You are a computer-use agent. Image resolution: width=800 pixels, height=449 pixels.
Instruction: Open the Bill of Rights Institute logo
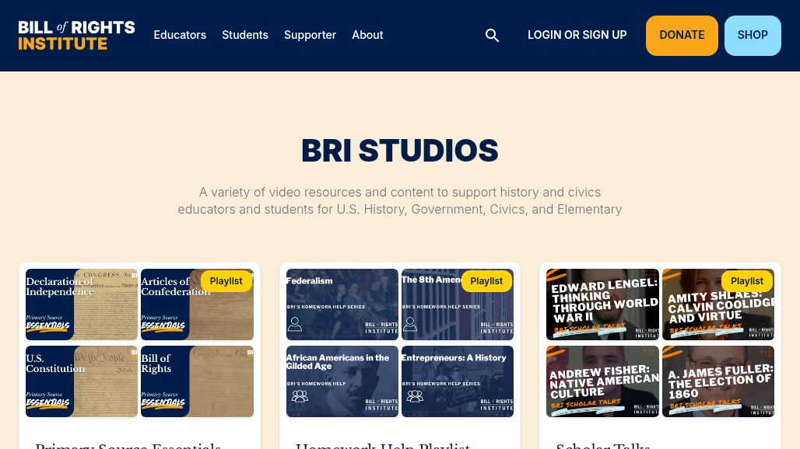[x=76, y=35]
